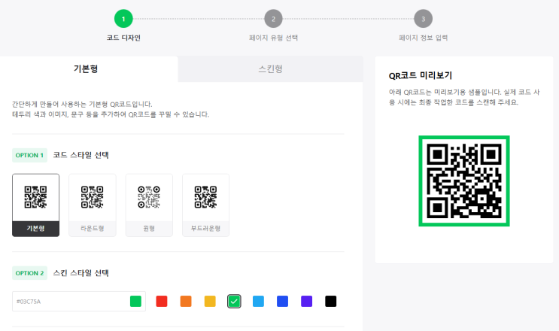
Task: Click the green preview swatch inside hex field
Action: click(135, 302)
